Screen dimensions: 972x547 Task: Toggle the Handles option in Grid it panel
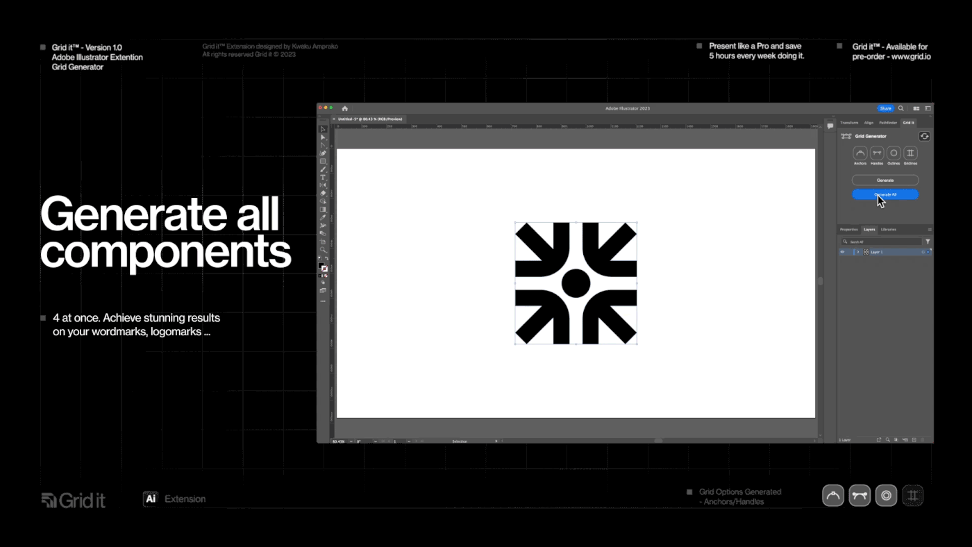pyautogui.click(x=877, y=153)
